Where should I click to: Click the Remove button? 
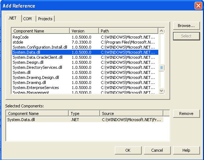click(186, 114)
